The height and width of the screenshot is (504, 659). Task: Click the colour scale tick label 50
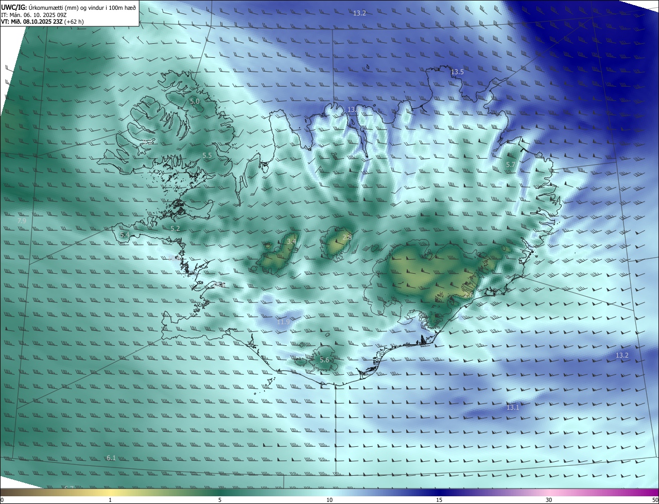coord(655,500)
